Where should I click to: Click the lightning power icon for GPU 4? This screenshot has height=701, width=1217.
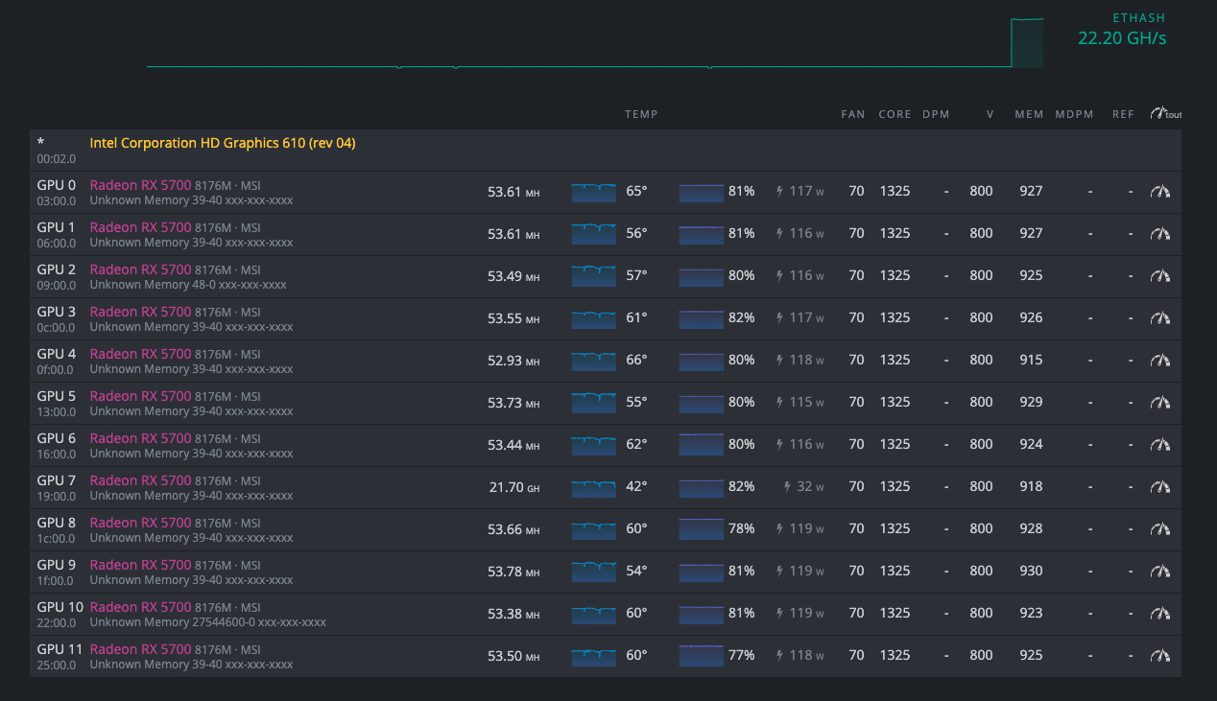pos(779,361)
